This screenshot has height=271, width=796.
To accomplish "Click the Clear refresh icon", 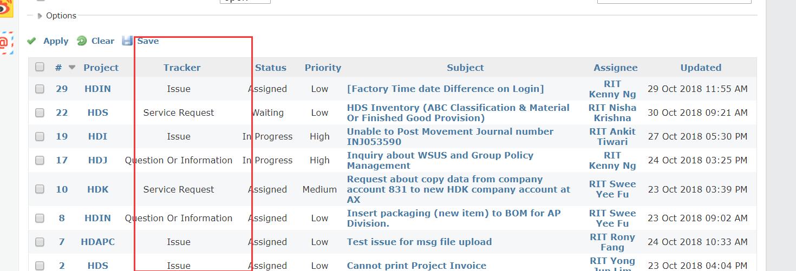I will [82, 41].
